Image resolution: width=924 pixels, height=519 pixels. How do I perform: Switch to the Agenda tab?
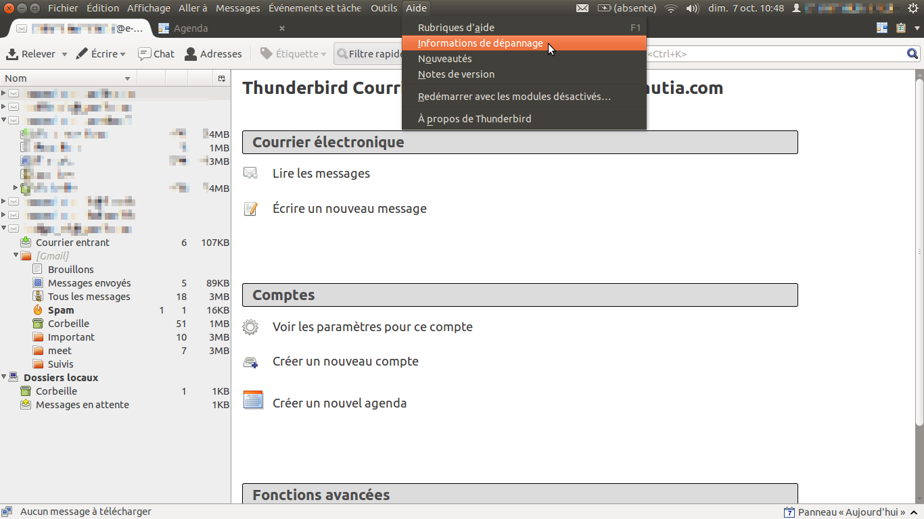pyautogui.click(x=190, y=28)
